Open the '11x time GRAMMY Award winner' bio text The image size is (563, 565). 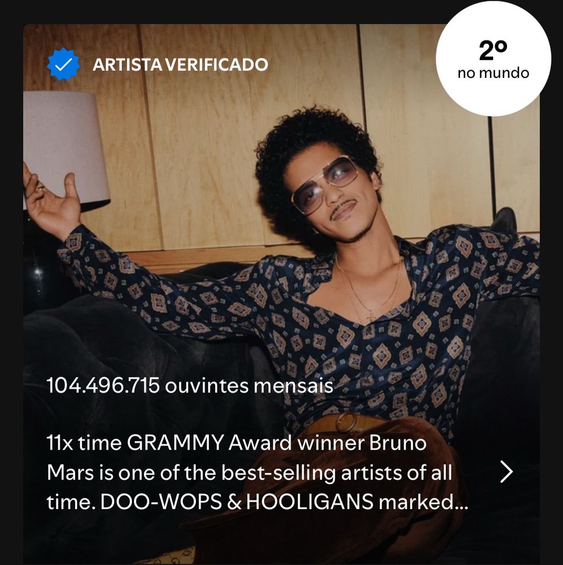tap(257, 472)
